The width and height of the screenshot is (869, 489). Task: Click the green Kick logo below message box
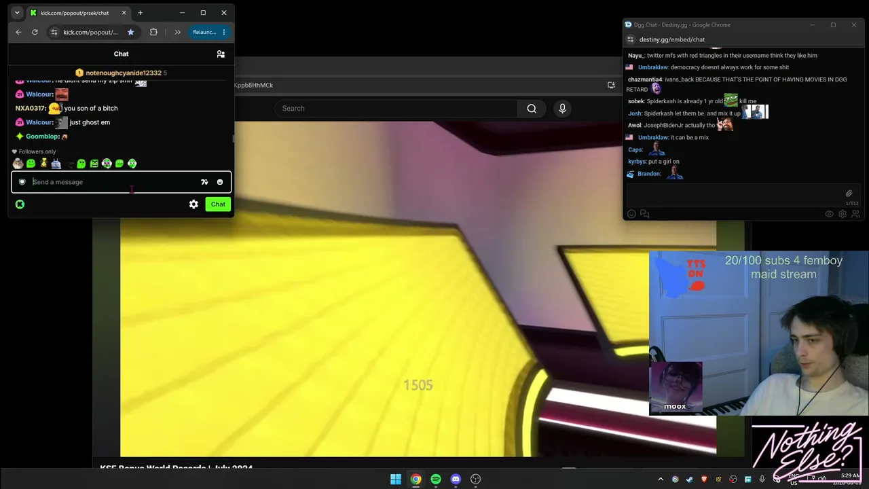coord(20,204)
